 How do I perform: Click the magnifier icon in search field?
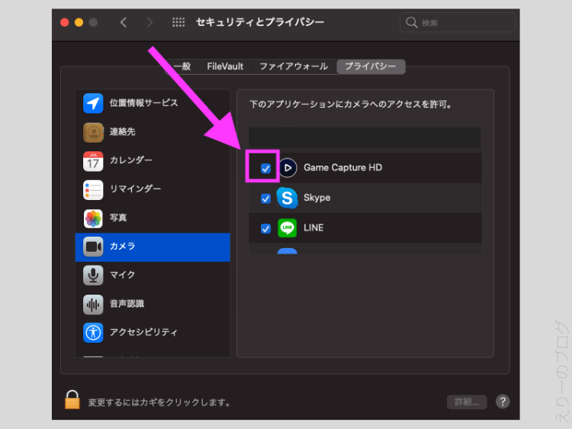coord(412,23)
